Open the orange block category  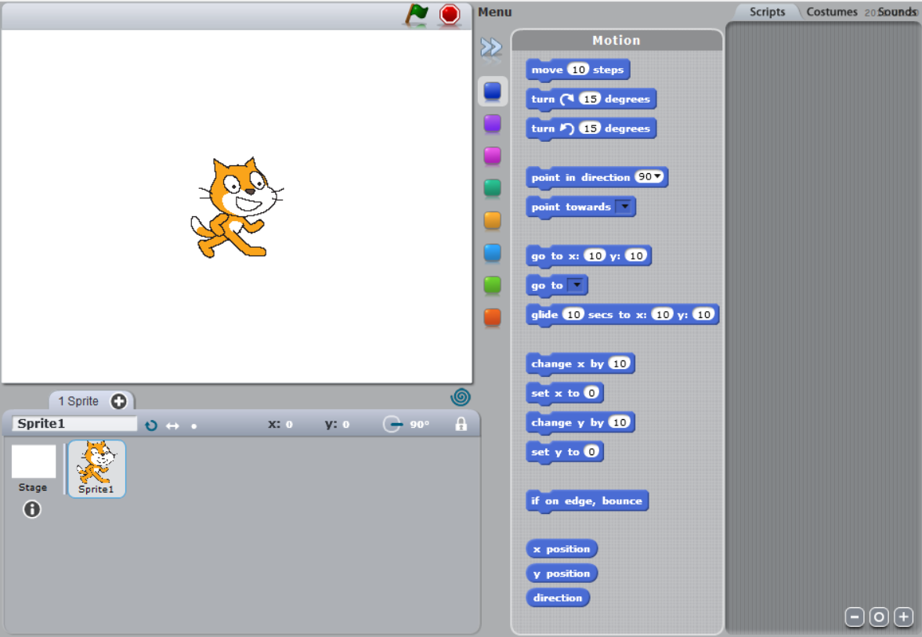pyautogui.click(x=492, y=221)
